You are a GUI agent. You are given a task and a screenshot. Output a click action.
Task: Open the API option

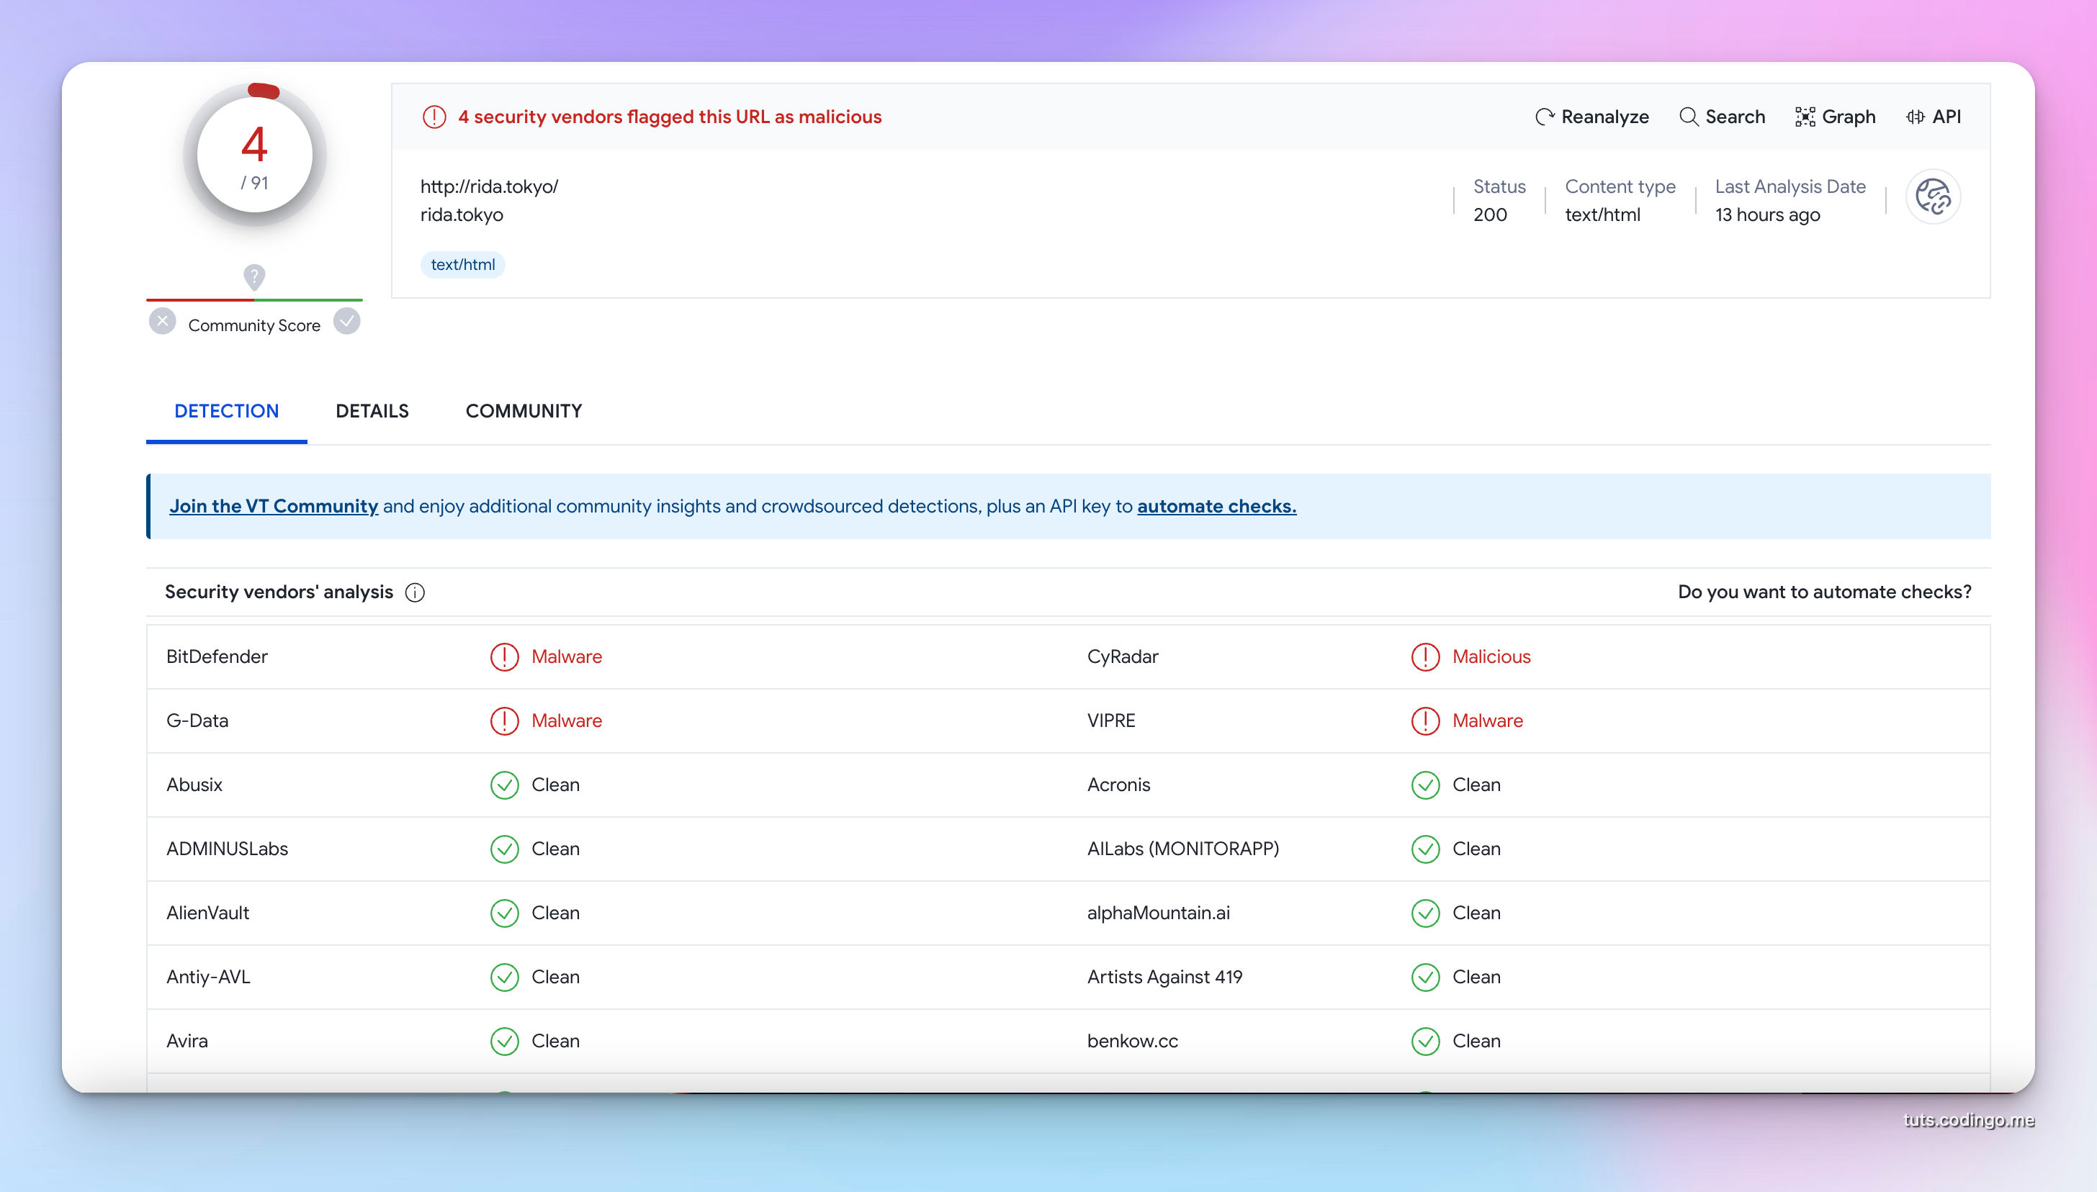[x=1934, y=117]
